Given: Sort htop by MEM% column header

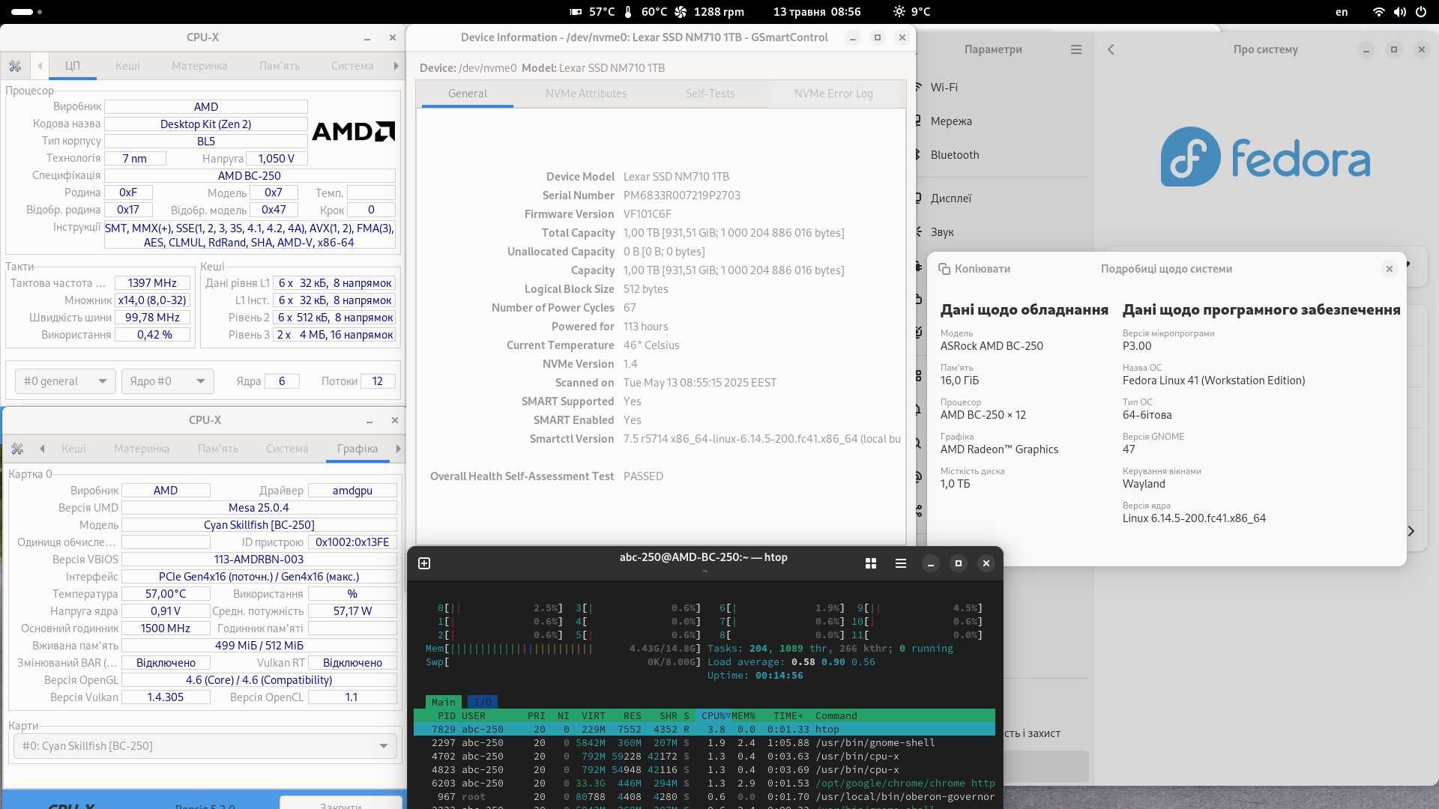Looking at the screenshot, I should (743, 716).
